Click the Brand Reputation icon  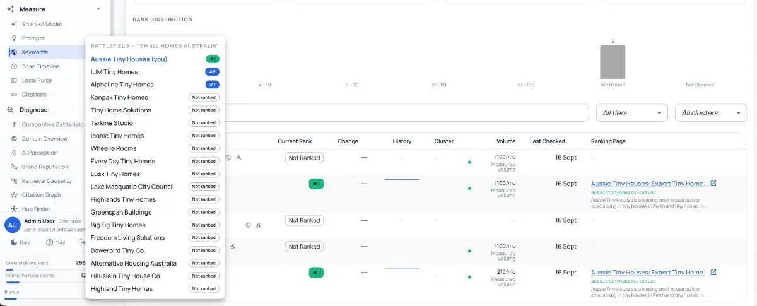point(14,167)
